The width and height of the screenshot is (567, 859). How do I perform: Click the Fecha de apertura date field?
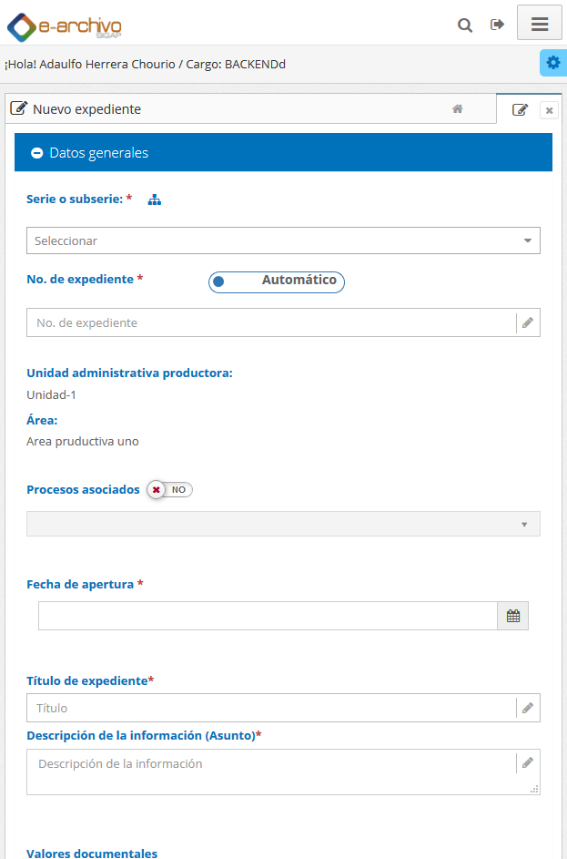pyautogui.click(x=268, y=616)
